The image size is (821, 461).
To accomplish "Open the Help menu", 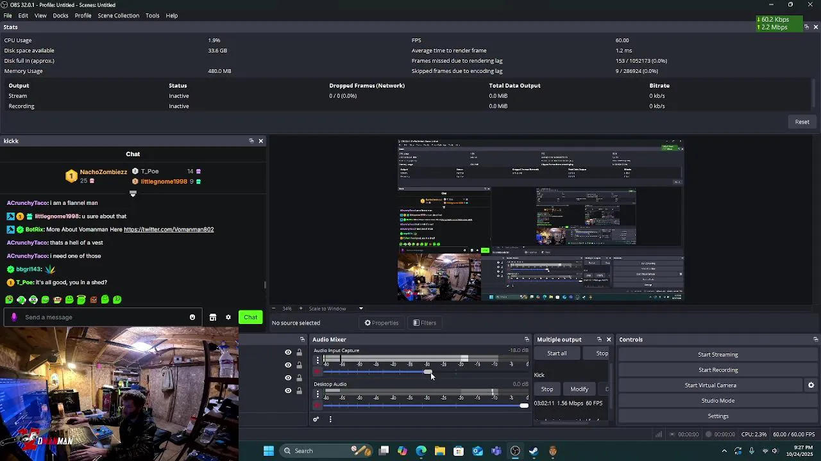I will [172, 15].
